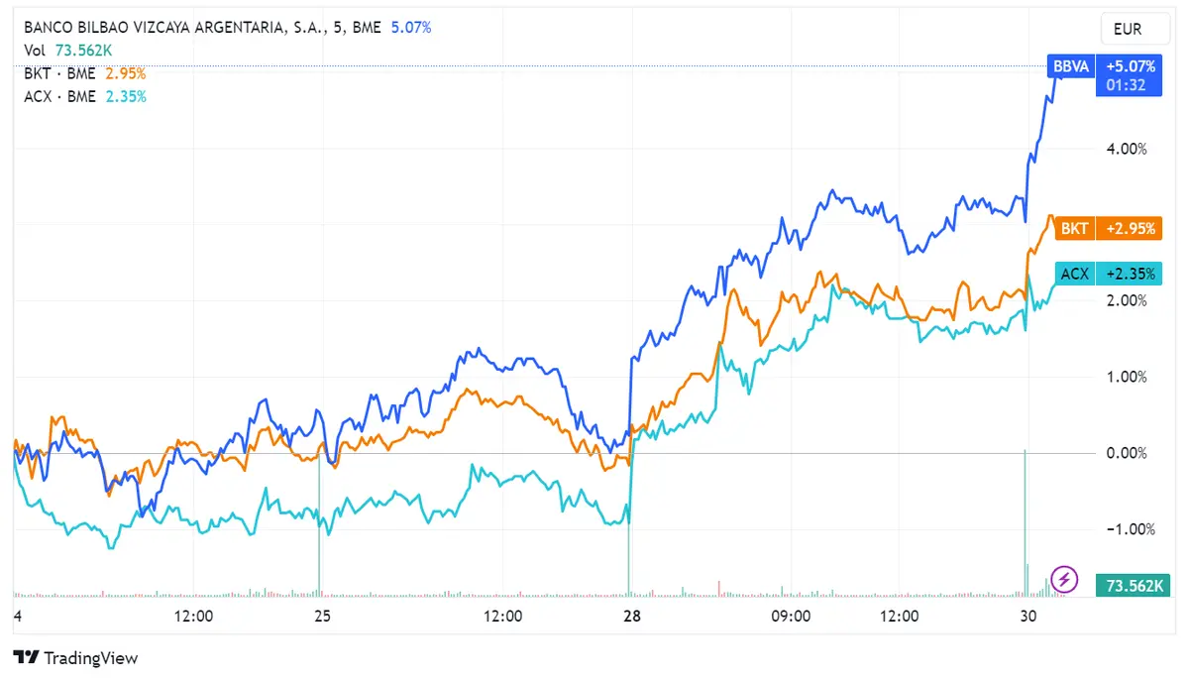1189x681 pixels.
Task: Toggle the ACX · BME comparison series
Action: 59,95
